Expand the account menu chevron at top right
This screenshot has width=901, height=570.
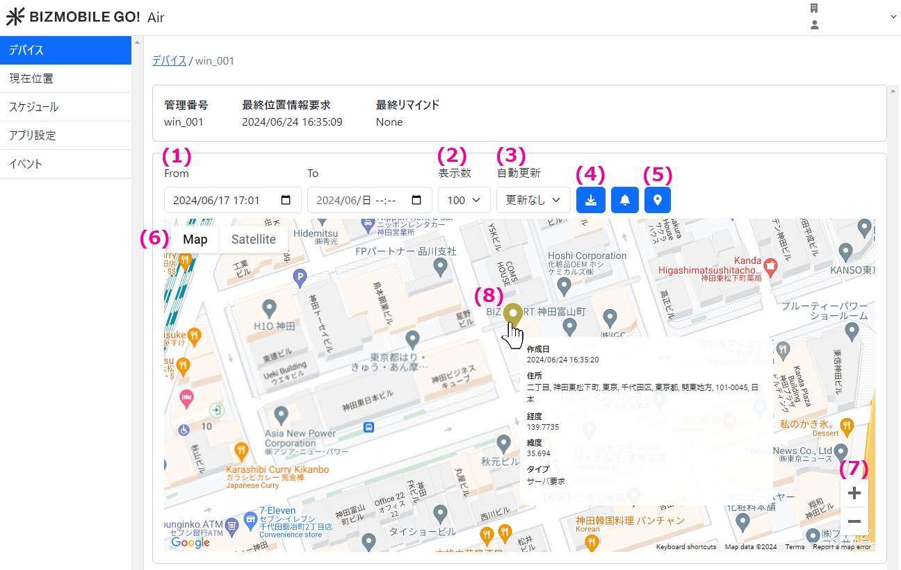click(893, 17)
